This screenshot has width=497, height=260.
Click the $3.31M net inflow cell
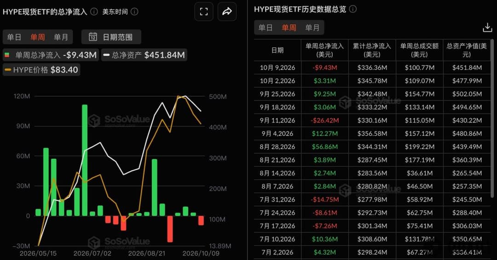pos(324,81)
